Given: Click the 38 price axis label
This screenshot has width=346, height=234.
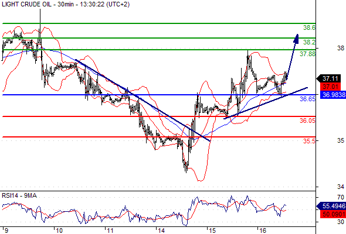Looking at the screenshot, I should click(x=341, y=48).
